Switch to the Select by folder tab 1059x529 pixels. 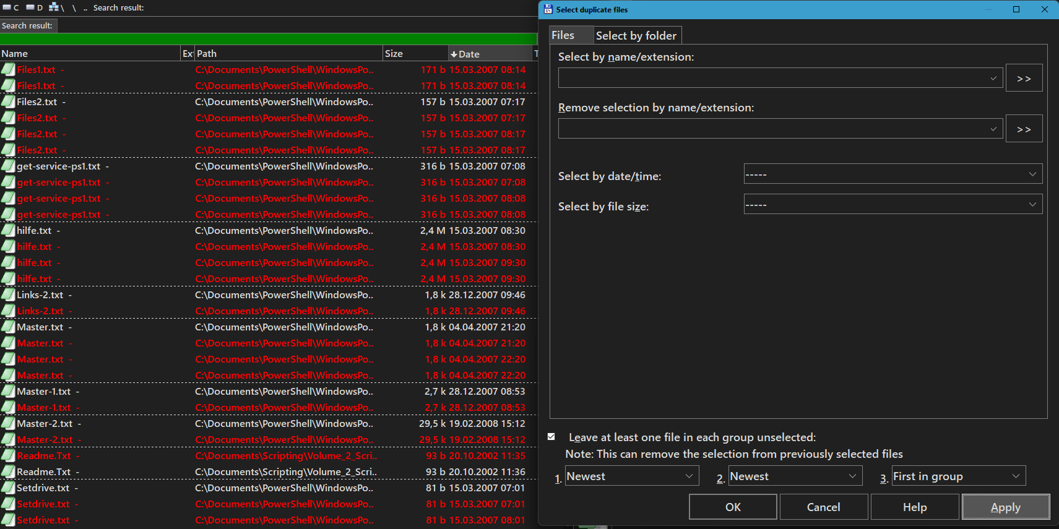[x=636, y=35]
